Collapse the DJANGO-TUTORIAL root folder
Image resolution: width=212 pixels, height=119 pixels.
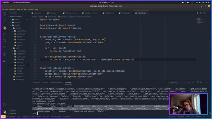(x=16, y=17)
